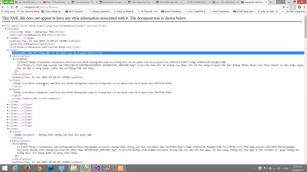Launch Firefox from the taskbar
This screenshot has height=172, width=307.
click(27, 168)
